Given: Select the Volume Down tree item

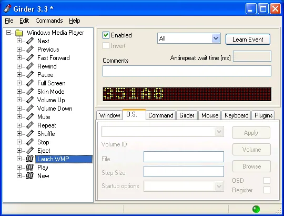Looking at the screenshot, I should click(55, 109).
